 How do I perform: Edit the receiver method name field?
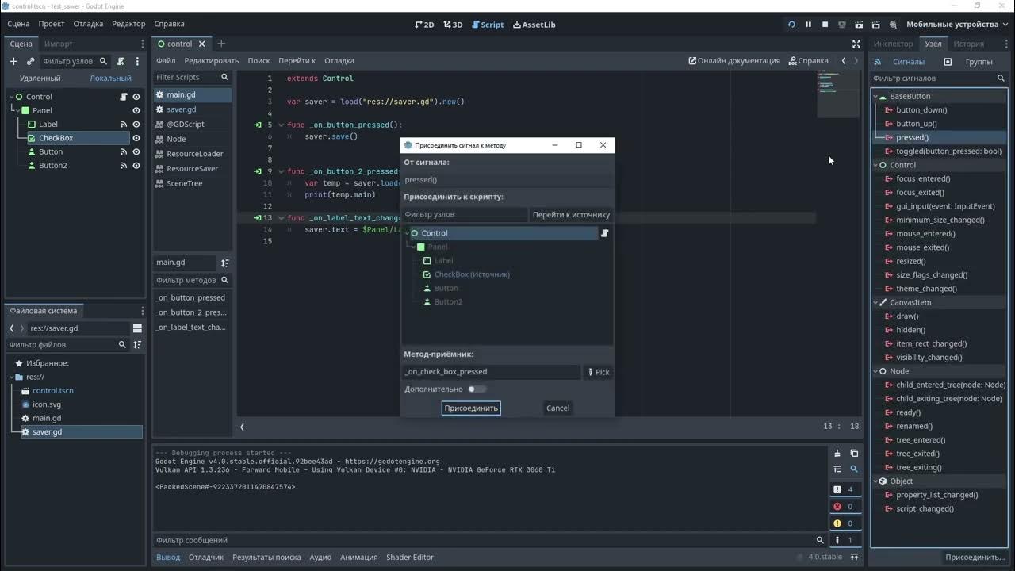pyautogui.click(x=492, y=372)
